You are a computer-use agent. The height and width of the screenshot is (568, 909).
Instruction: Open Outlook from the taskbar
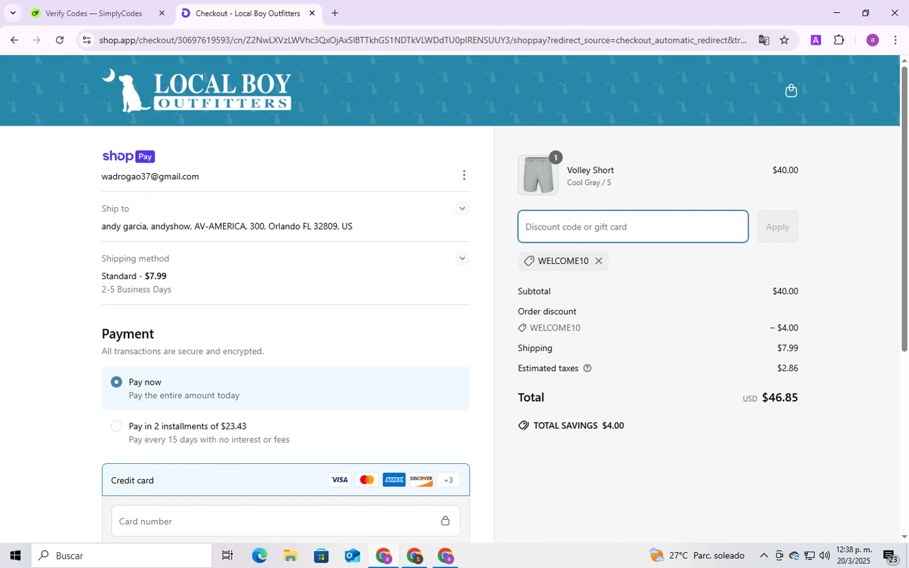352,555
